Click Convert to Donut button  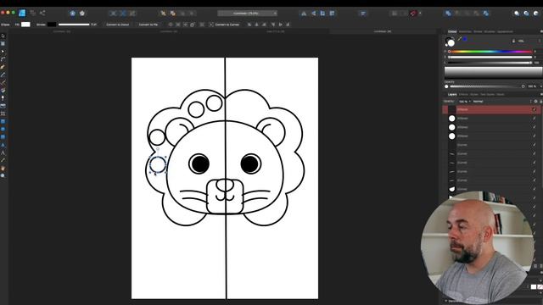117,25
